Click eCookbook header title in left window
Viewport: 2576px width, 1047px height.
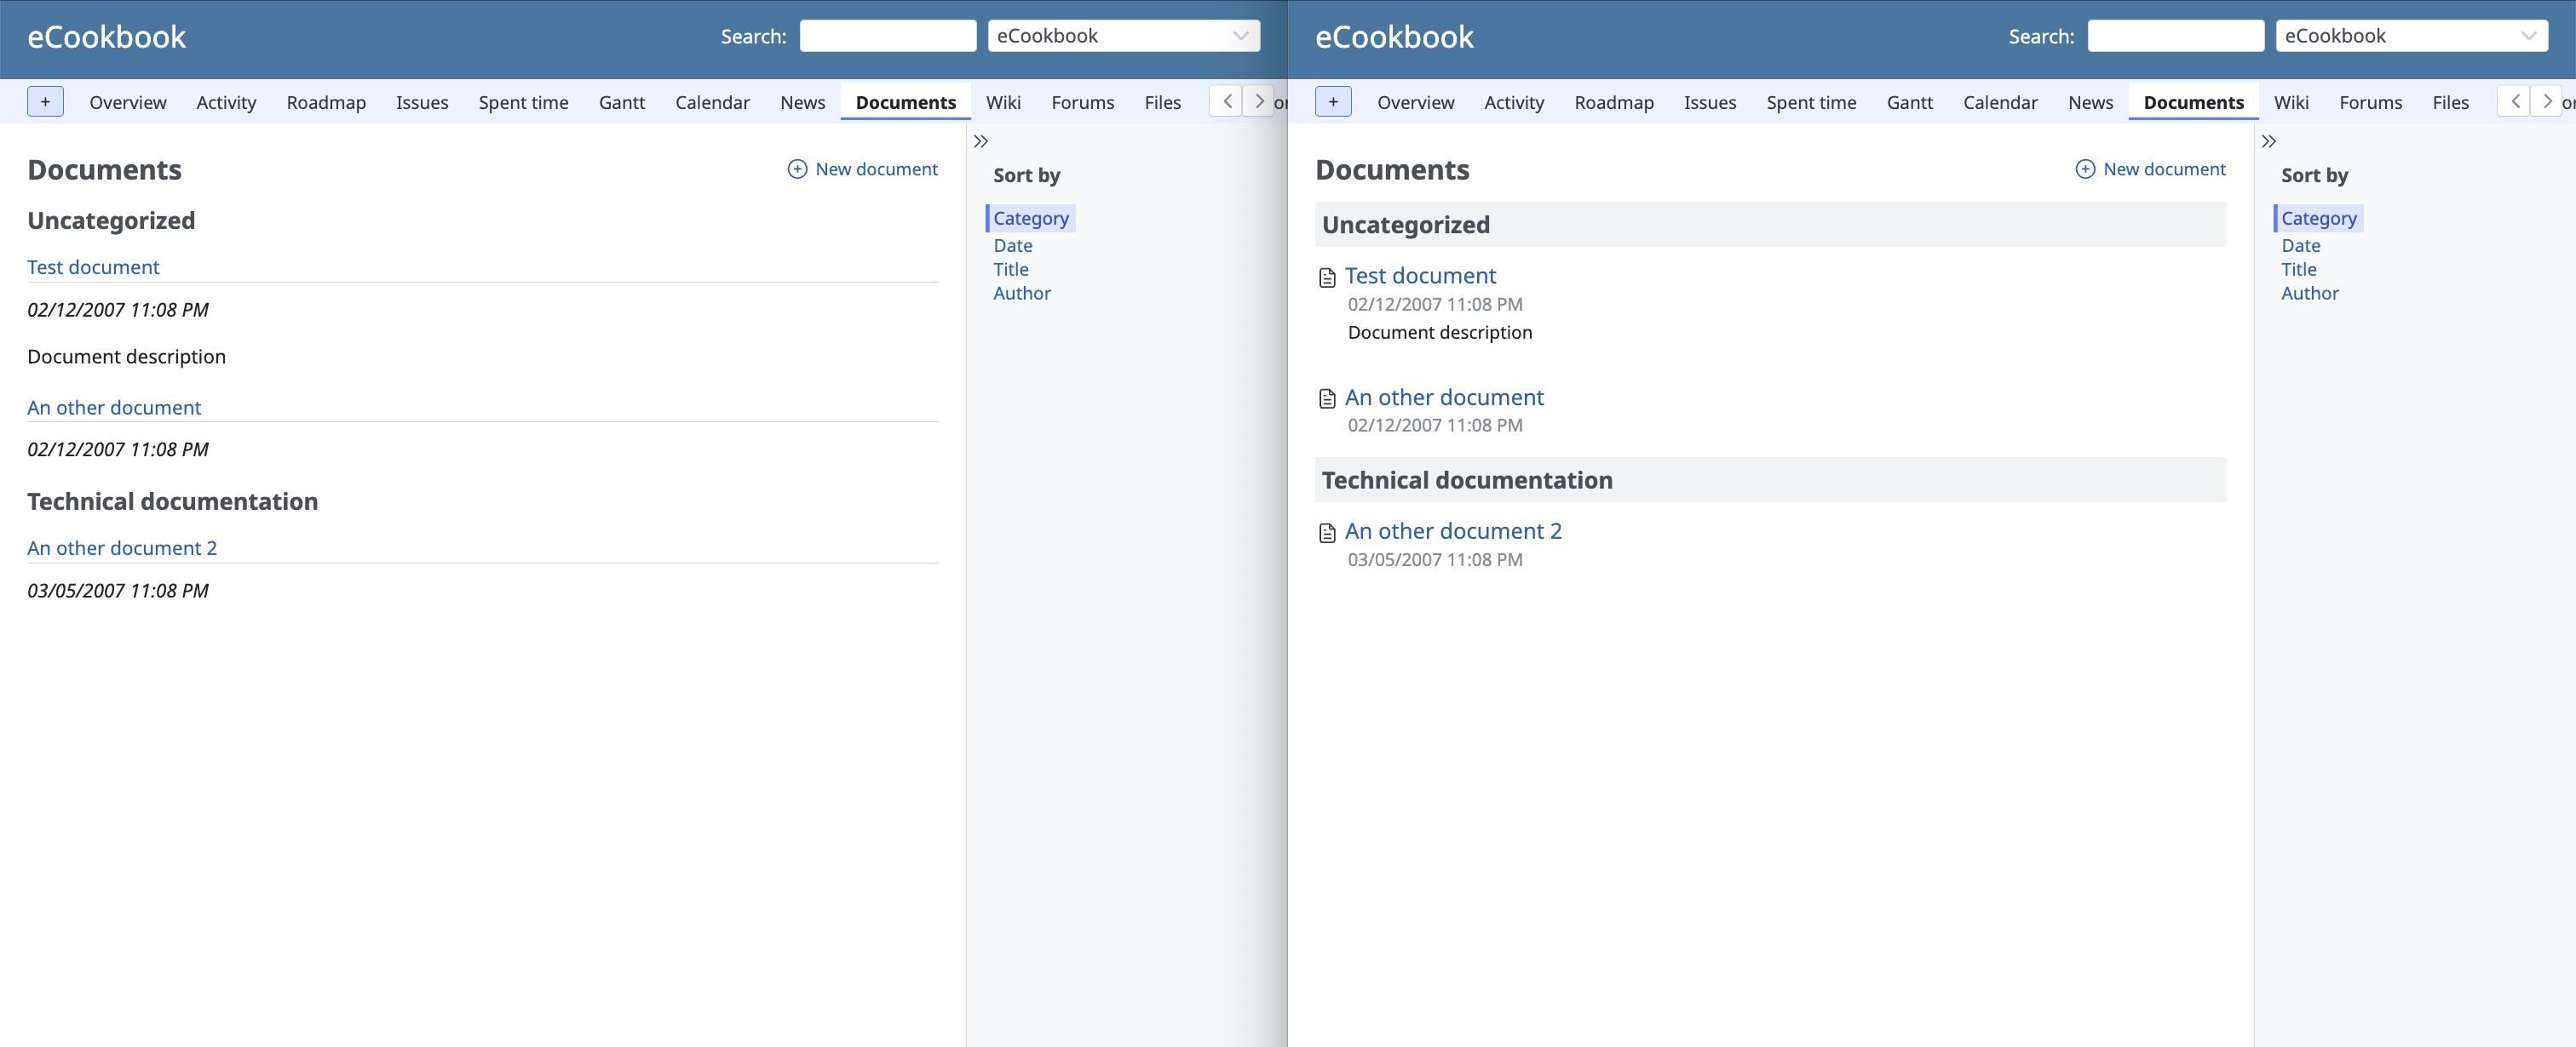(106, 37)
